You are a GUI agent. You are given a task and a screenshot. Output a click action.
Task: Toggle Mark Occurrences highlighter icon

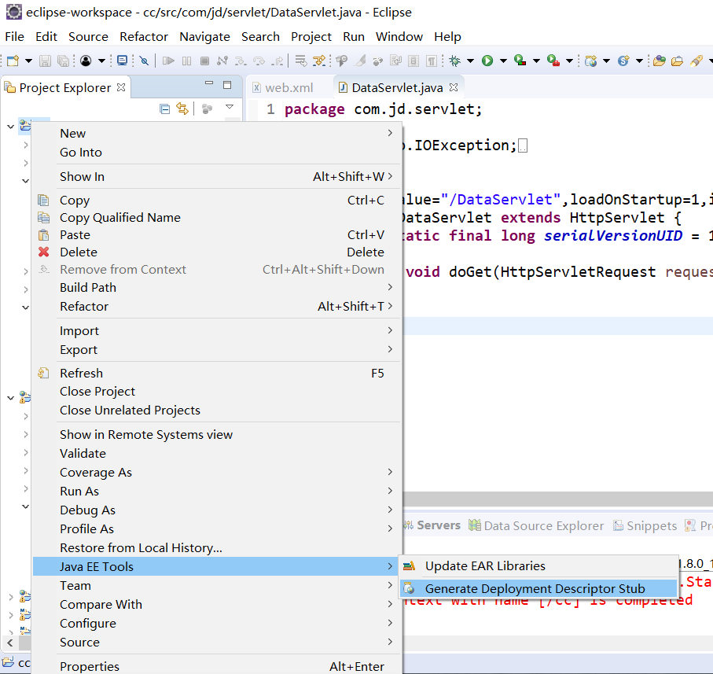point(361,61)
